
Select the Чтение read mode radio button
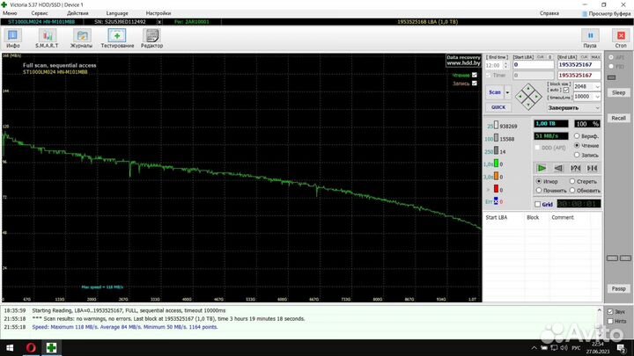point(577,146)
